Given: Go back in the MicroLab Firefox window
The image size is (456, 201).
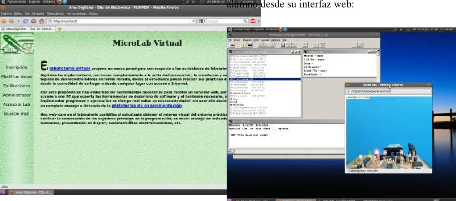Looking at the screenshot, I should pyautogui.click(x=4, y=21).
